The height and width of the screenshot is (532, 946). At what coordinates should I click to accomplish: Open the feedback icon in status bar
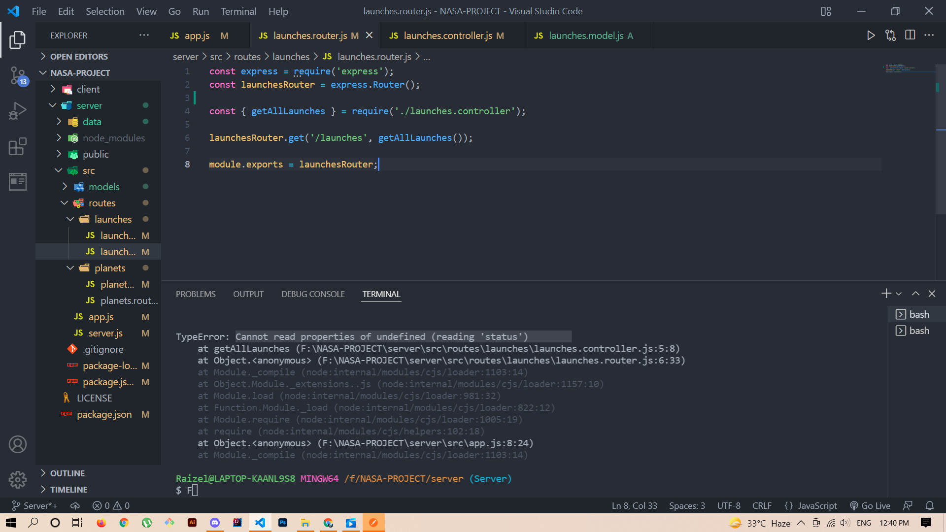coord(908,505)
